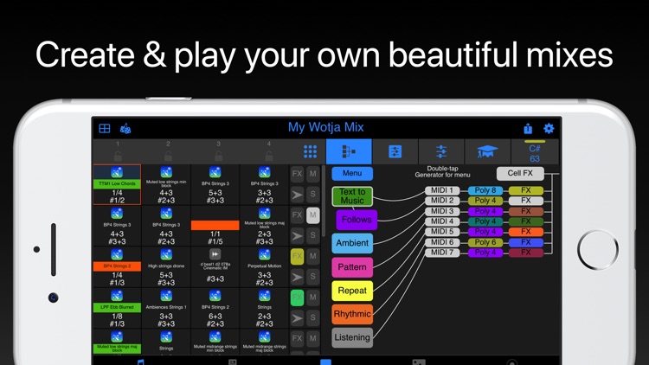Open the grid layout icon beside the dice
Viewport: 649px width, 365px height.
pos(105,129)
